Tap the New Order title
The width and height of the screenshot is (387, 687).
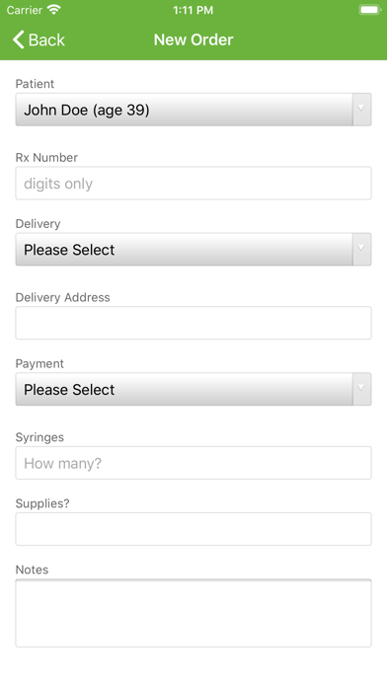193,39
